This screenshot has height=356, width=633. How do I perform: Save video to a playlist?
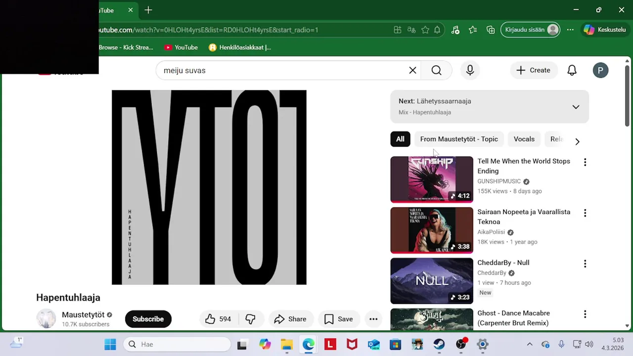(339, 319)
